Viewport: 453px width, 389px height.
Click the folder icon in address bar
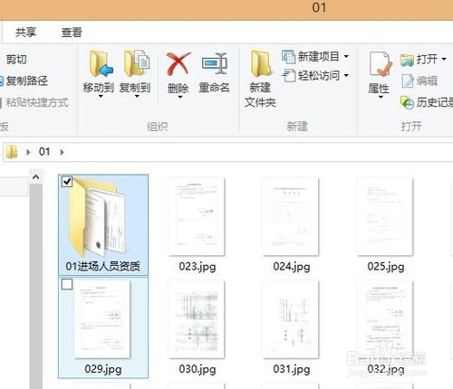pyautogui.click(x=12, y=152)
